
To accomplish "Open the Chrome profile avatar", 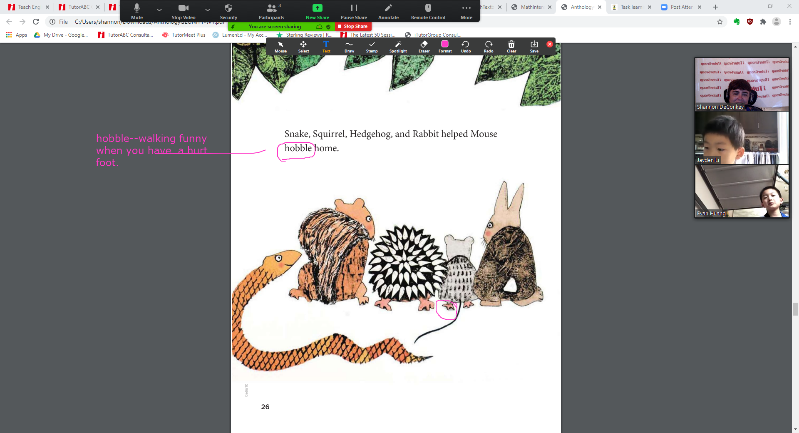I will (x=777, y=22).
